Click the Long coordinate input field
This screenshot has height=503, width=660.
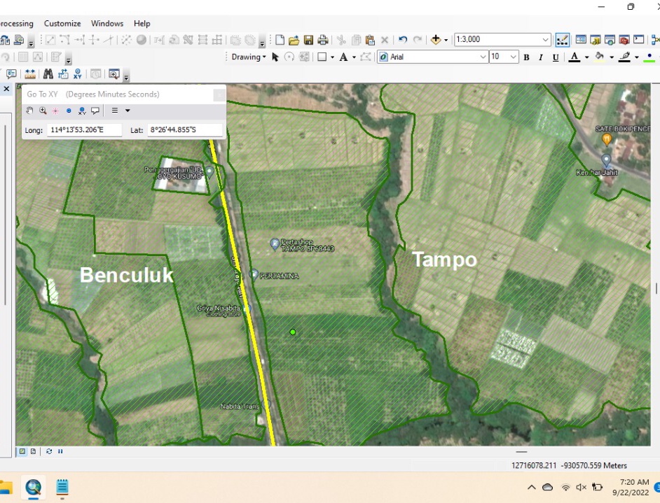(84, 130)
